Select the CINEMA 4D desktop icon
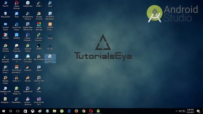Image resolution: width=203 pixels, height=114 pixels. click(28, 90)
